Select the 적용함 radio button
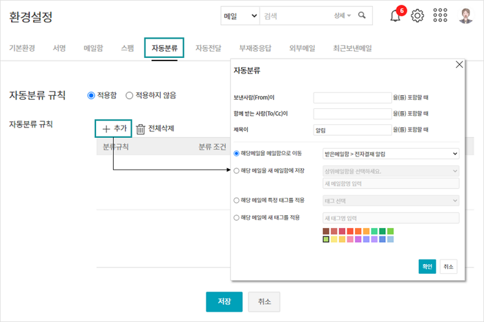484x322 pixels. click(91, 95)
